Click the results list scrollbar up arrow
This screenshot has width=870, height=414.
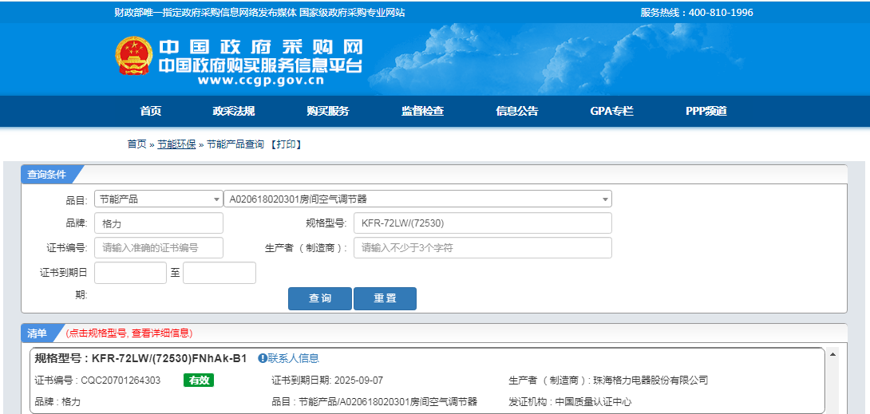832,353
